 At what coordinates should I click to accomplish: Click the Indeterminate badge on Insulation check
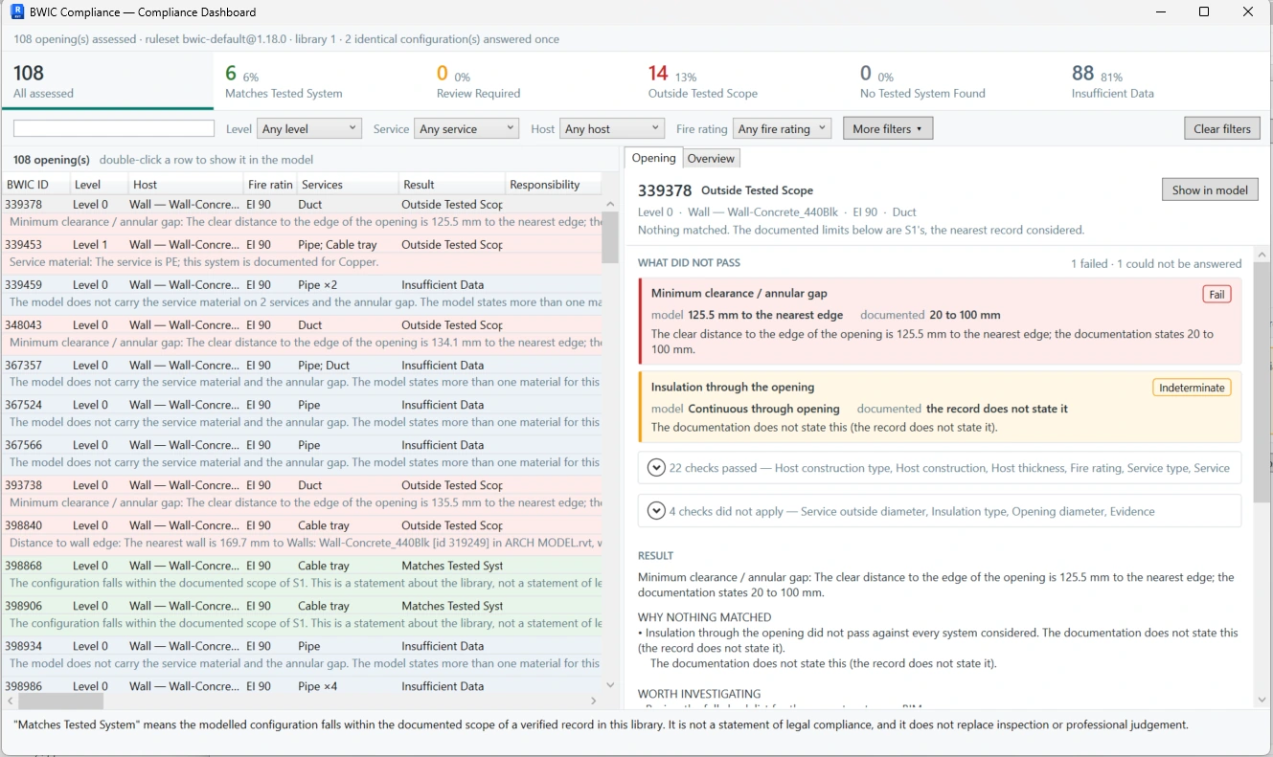[x=1192, y=388]
